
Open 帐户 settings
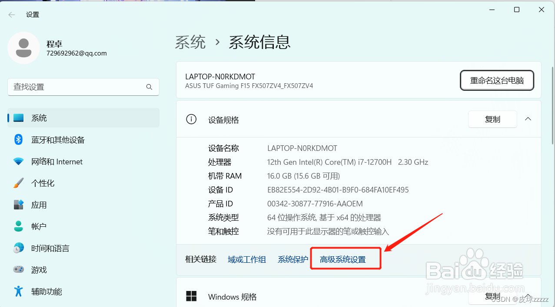[x=83, y=226]
